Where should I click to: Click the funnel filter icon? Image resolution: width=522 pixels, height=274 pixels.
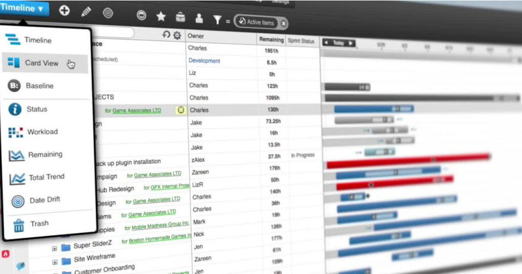[x=217, y=20]
